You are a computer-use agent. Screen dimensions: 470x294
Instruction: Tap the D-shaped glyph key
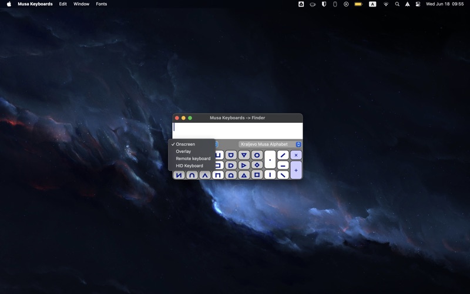(231, 165)
